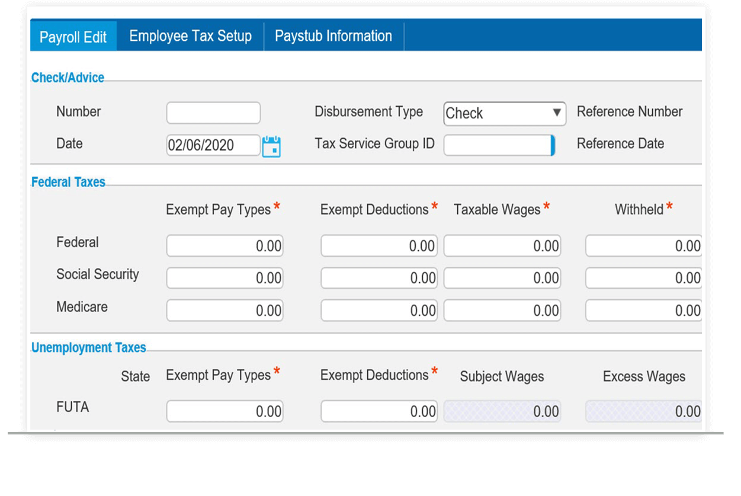This screenshot has width=741, height=496.
Task: Click into the check Number field
Action: click(213, 113)
